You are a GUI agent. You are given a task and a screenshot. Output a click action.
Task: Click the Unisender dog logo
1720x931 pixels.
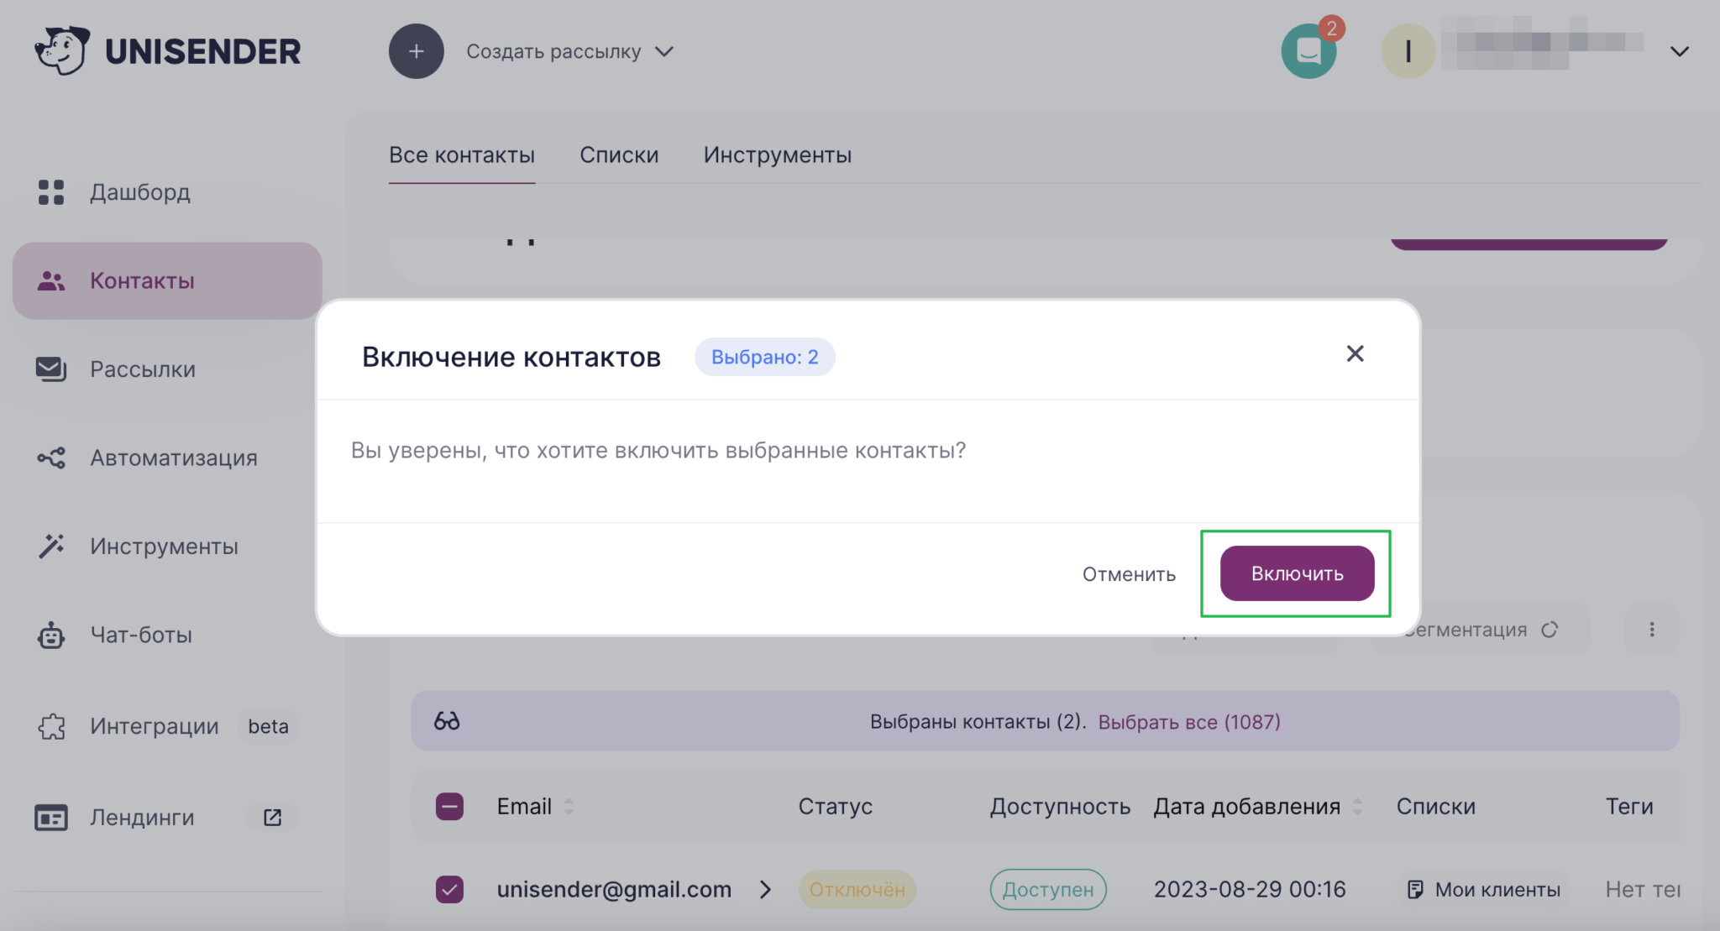pos(62,50)
